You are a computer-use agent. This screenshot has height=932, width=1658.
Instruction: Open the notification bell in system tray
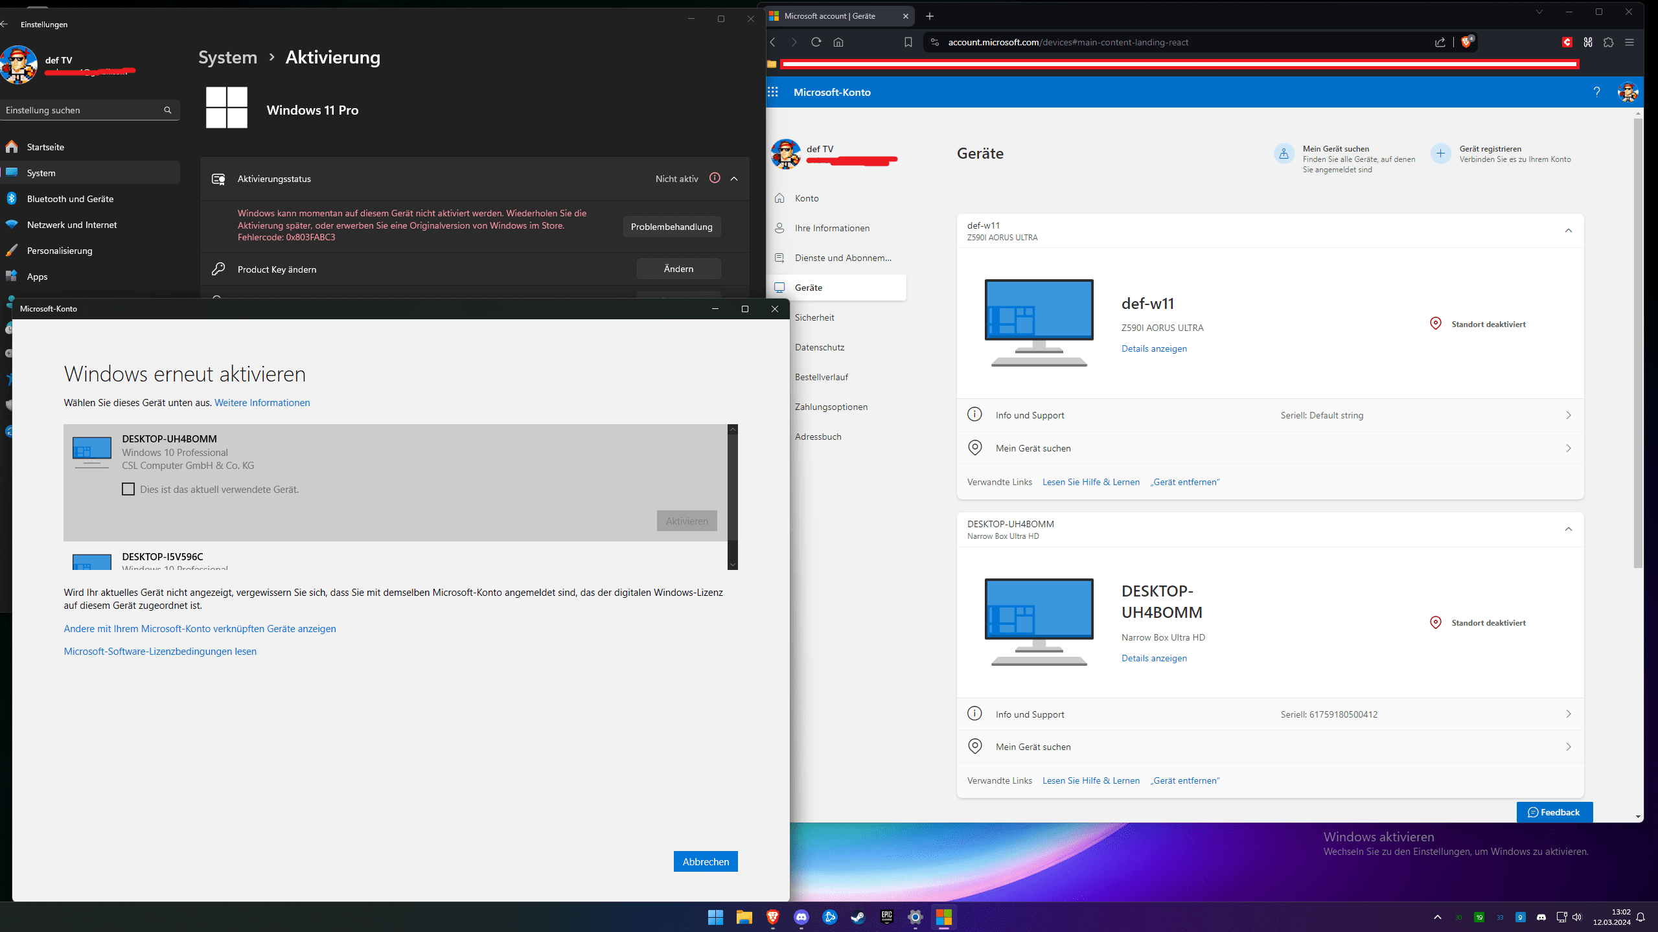[1641, 917]
